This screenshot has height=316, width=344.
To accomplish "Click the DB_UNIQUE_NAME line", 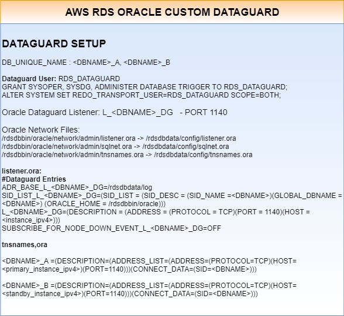I will [x=86, y=62].
